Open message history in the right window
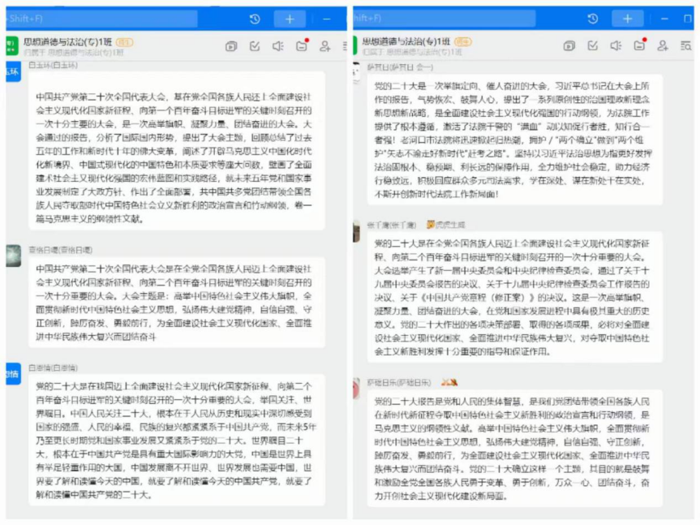 click(x=593, y=19)
